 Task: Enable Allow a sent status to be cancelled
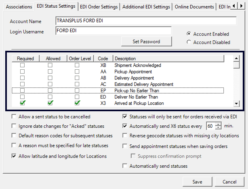[x=15, y=117]
